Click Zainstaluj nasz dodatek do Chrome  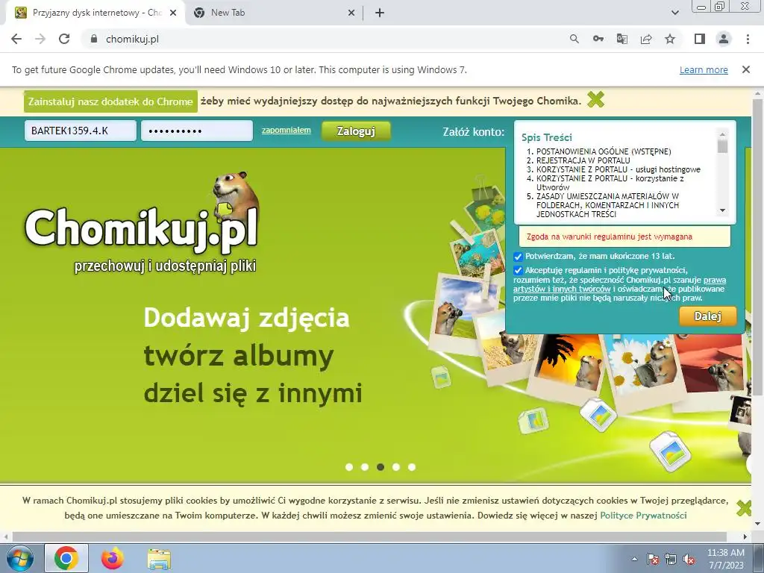coord(110,101)
